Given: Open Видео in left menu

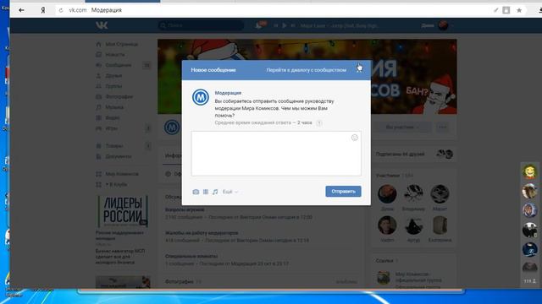Looking at the screenshot, I should (113, 118).
